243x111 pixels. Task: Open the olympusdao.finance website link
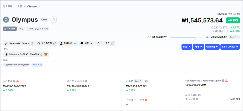[x=19, y=43]
